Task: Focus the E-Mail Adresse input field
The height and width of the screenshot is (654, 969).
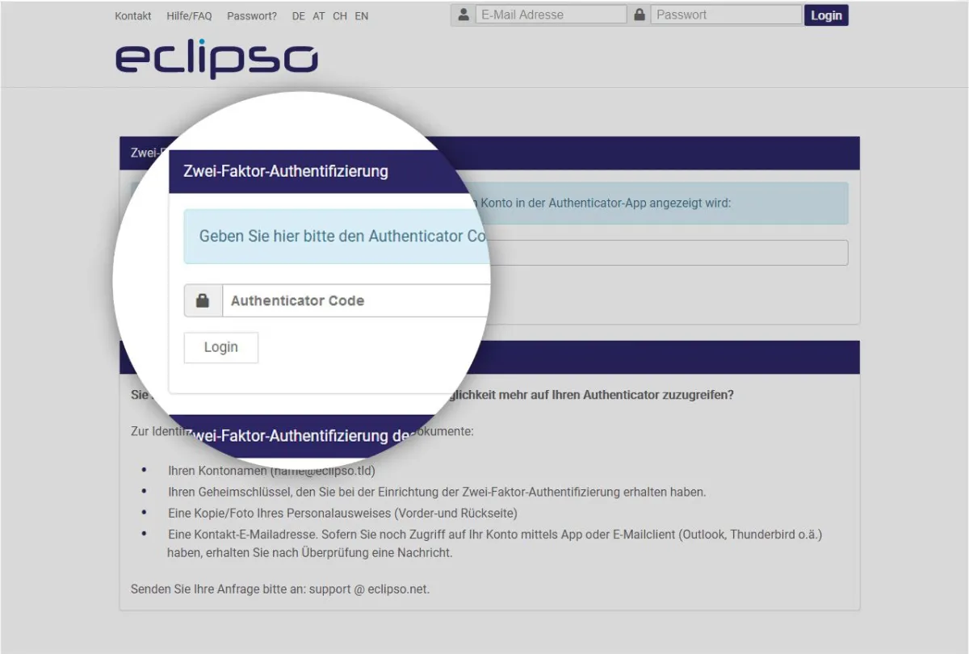Action: 551,15
